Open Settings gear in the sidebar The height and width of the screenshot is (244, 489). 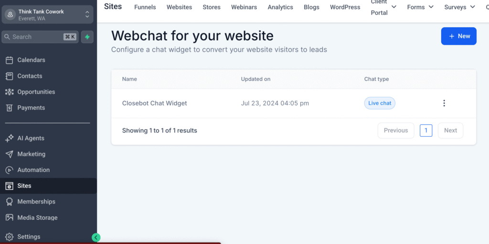coord(10,237)
